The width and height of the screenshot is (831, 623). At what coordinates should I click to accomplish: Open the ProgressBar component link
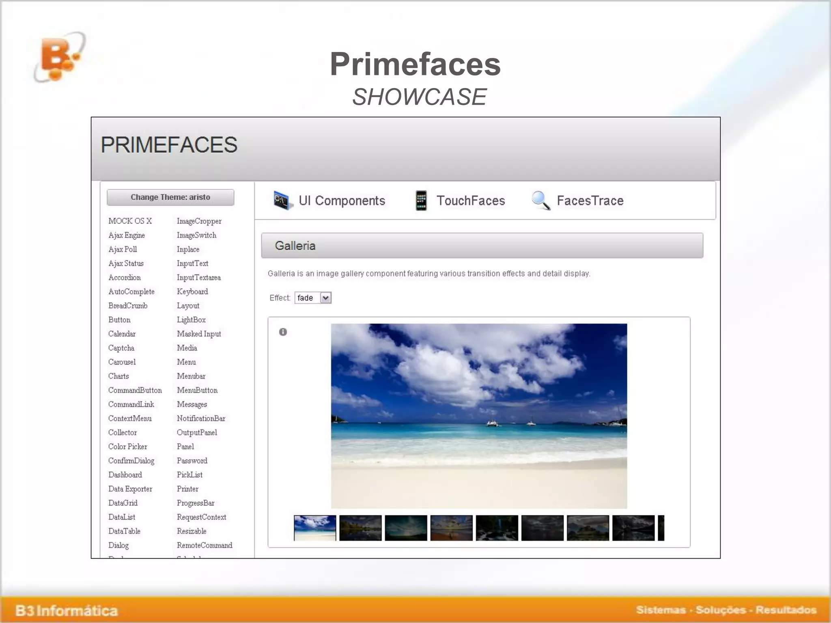click(196, 503)
